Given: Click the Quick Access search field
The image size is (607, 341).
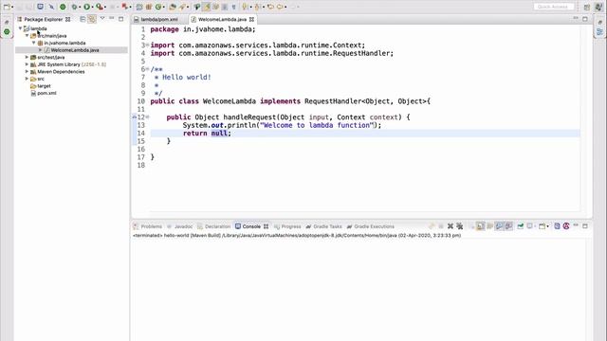Looking at the screenshot, I should pyautogui.click(x=554, y=7).
